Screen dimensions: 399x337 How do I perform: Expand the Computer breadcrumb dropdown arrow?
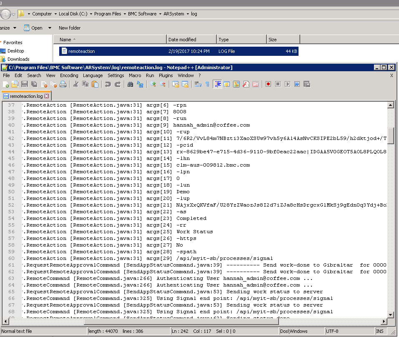click(x=55, y=14)
